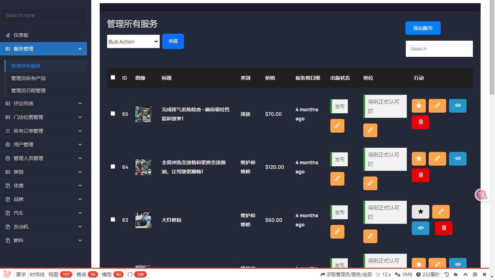Screen dimensions: 495x280
Task: View service 65 with the eye icon
Action: pyautogui.click(x=458, y=106)
